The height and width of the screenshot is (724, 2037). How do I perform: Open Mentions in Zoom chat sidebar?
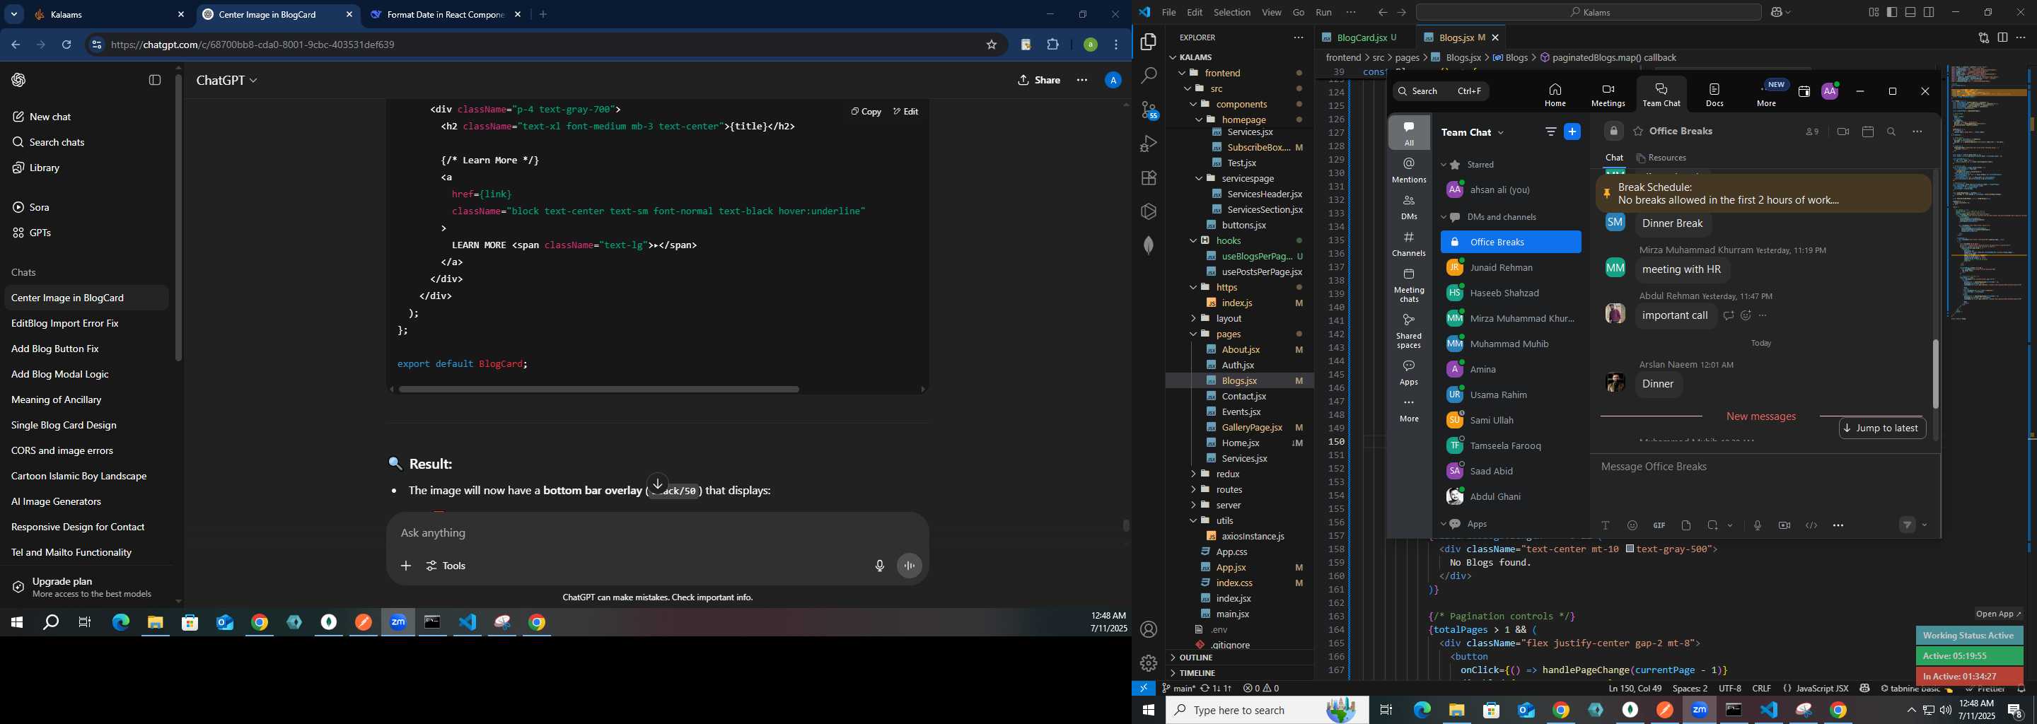point(1409,170)
